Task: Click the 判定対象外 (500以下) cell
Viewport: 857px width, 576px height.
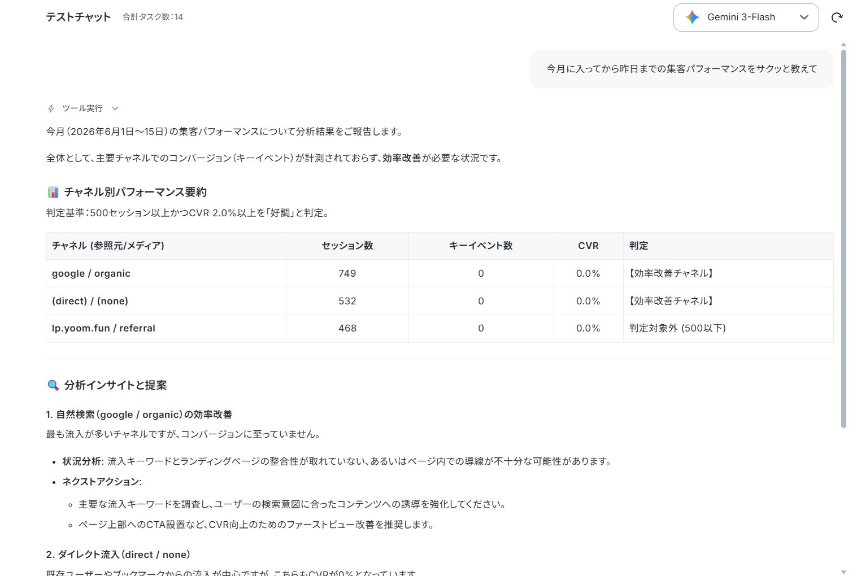Action: (x=728, y=329)
